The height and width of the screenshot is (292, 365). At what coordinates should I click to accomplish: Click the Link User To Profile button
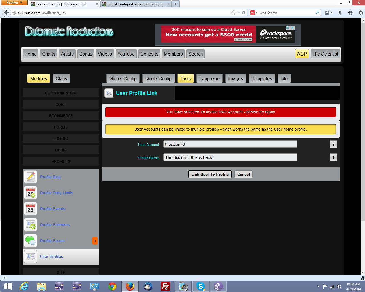click(x=210, y=174)
